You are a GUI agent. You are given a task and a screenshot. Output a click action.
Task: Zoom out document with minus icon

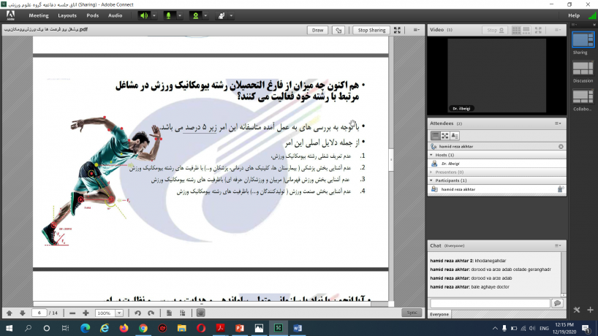point(72,313)
